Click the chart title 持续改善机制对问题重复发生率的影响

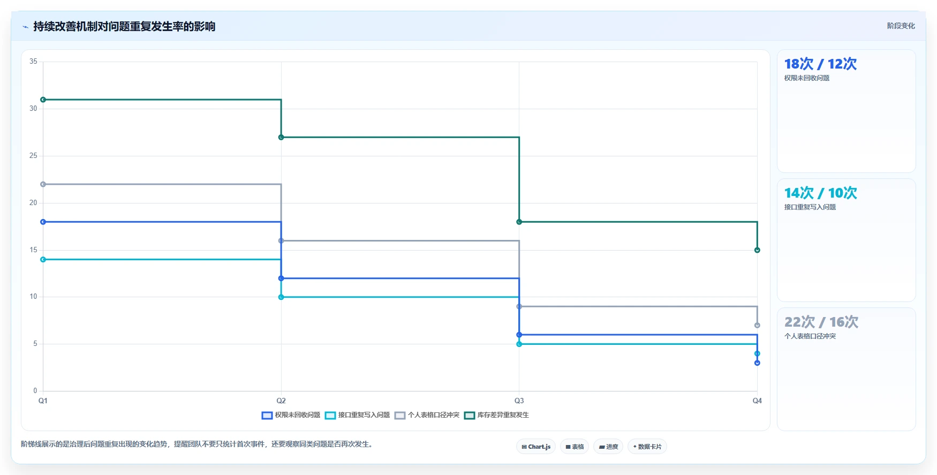point(124,27)
